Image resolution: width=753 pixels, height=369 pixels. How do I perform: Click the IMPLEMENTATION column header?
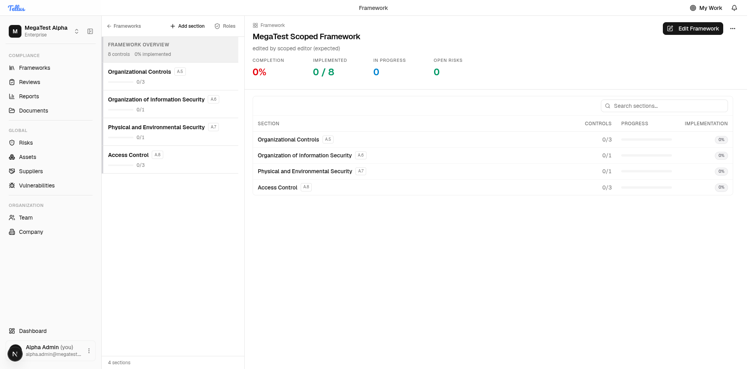pos(706,124)
